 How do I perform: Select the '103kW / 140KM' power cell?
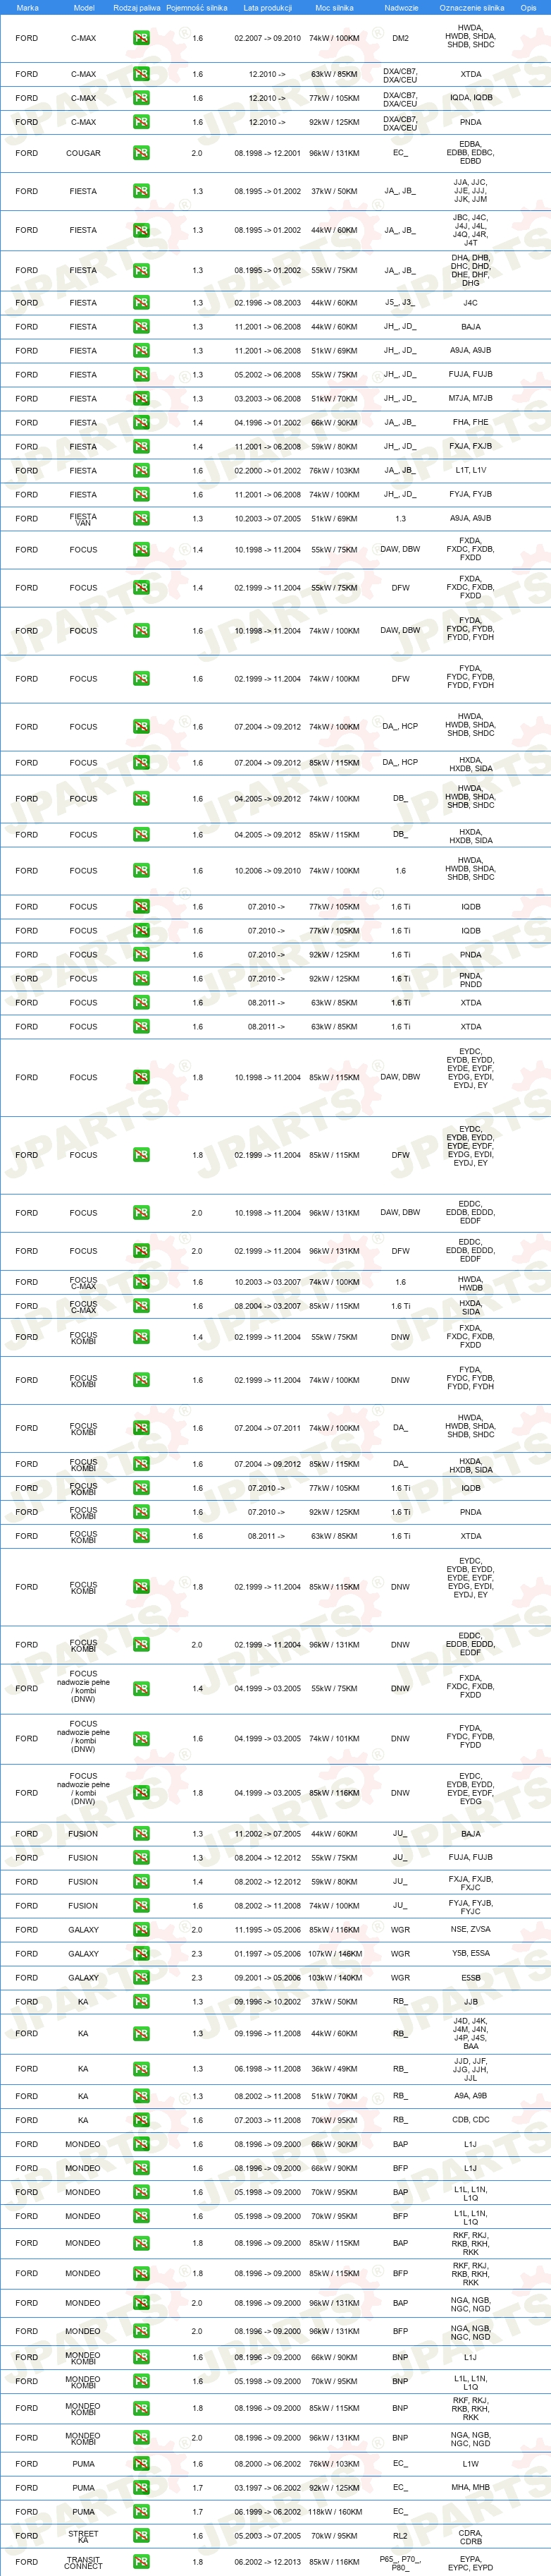click(335, 1978)
